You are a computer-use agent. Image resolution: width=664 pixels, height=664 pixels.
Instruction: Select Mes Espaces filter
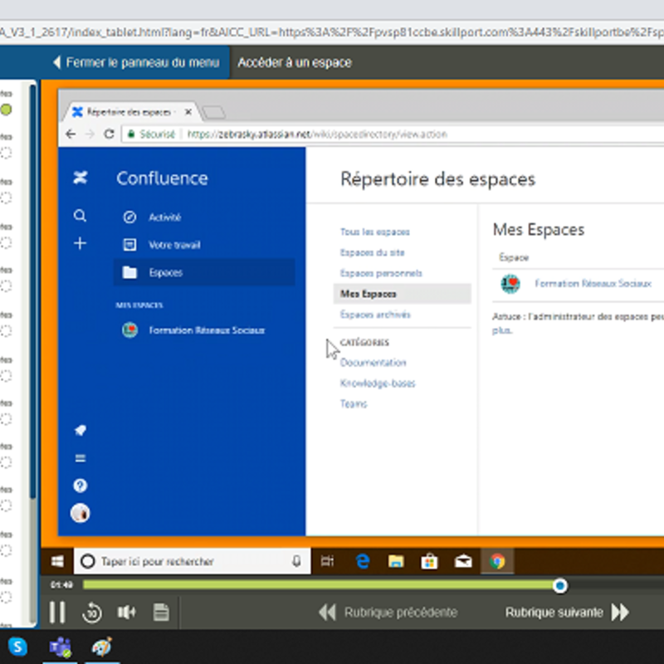coord(402,294)
